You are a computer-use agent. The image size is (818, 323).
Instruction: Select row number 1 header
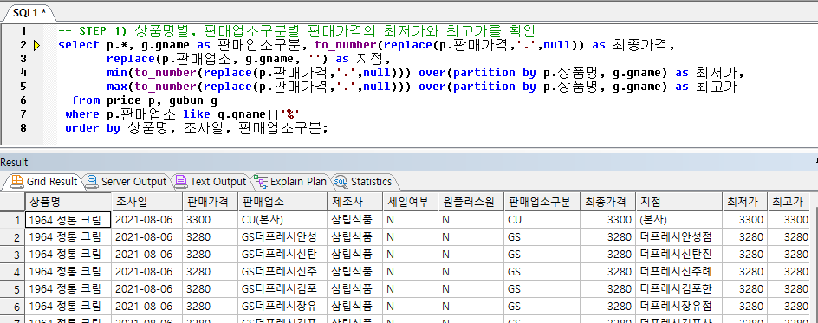tap(12, 220)
